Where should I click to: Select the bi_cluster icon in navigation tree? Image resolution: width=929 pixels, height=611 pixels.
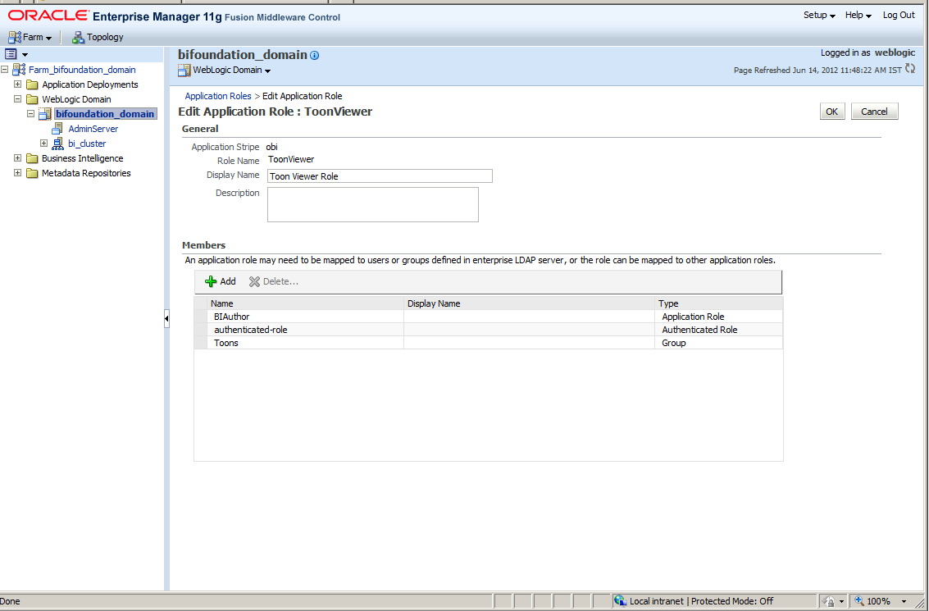click(57, 144)
